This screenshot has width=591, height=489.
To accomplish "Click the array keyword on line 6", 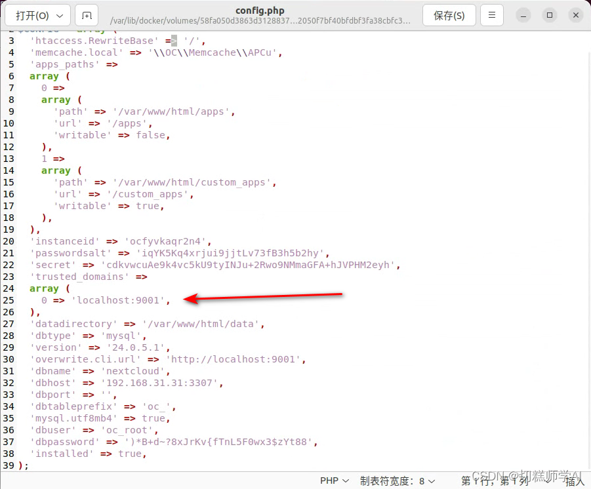I will (44, 76).
